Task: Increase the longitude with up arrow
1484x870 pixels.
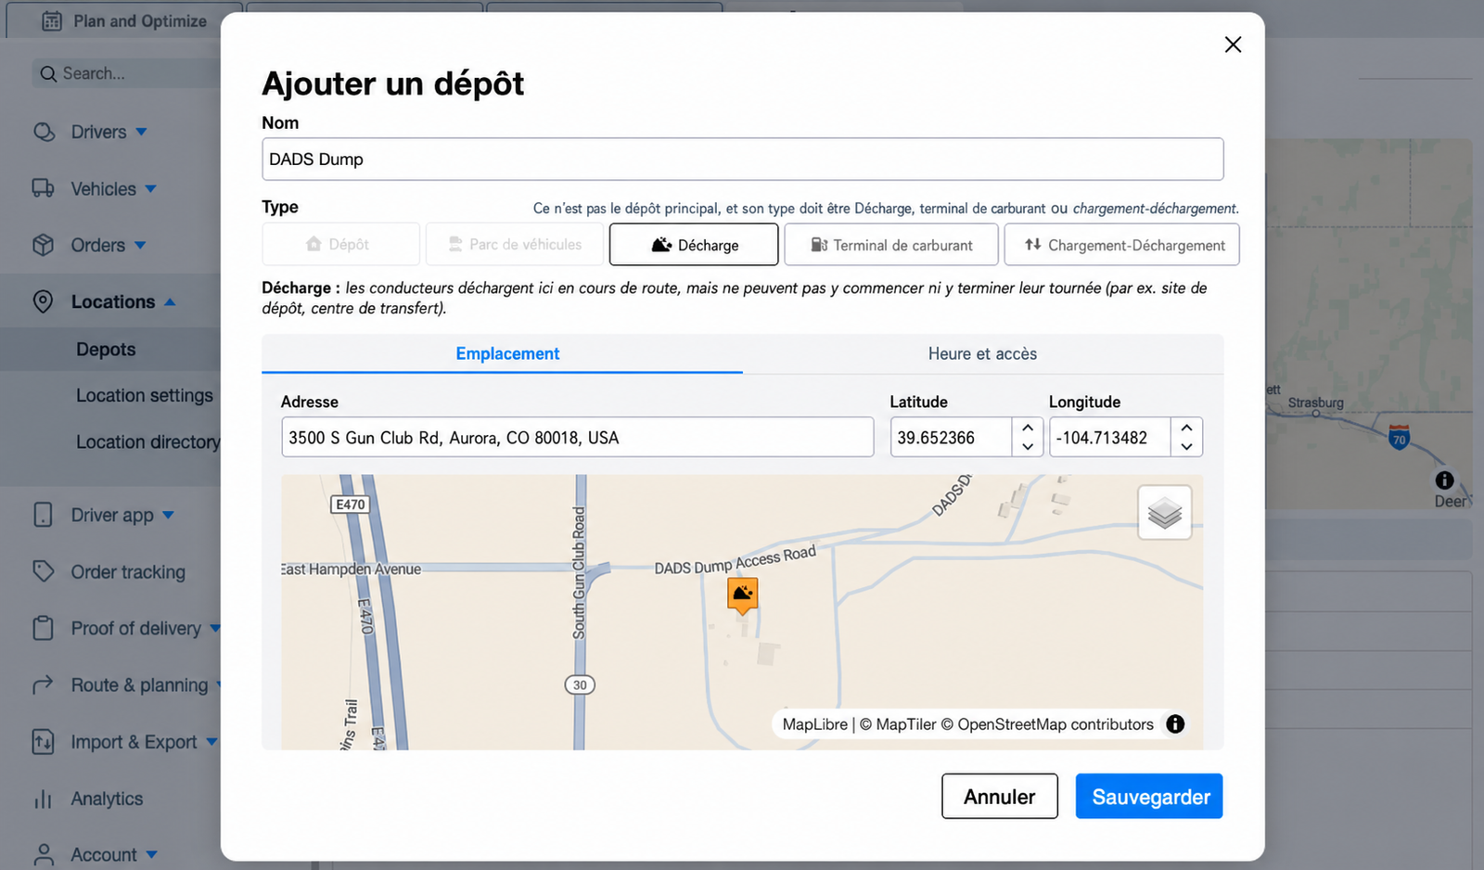Action: pos(1186,429)
